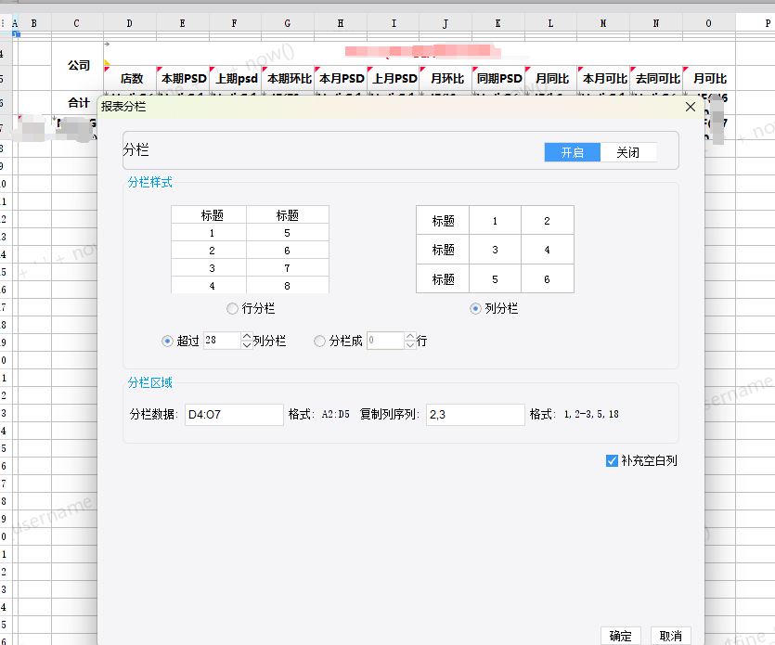Screen dimensions: 775x645
Task: Dismiss the dialog with 取消
Action: click(671, 636)
